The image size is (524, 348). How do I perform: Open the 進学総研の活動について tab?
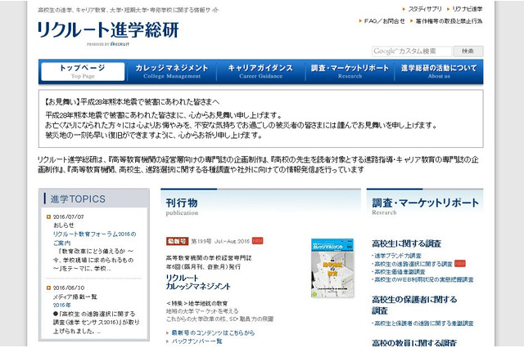(x=439, y=71)
